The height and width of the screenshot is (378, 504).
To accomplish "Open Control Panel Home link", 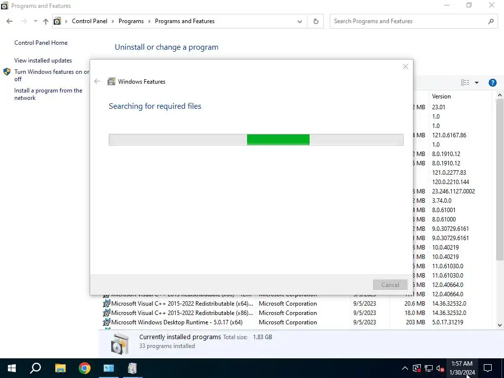I will click(41, 43).
